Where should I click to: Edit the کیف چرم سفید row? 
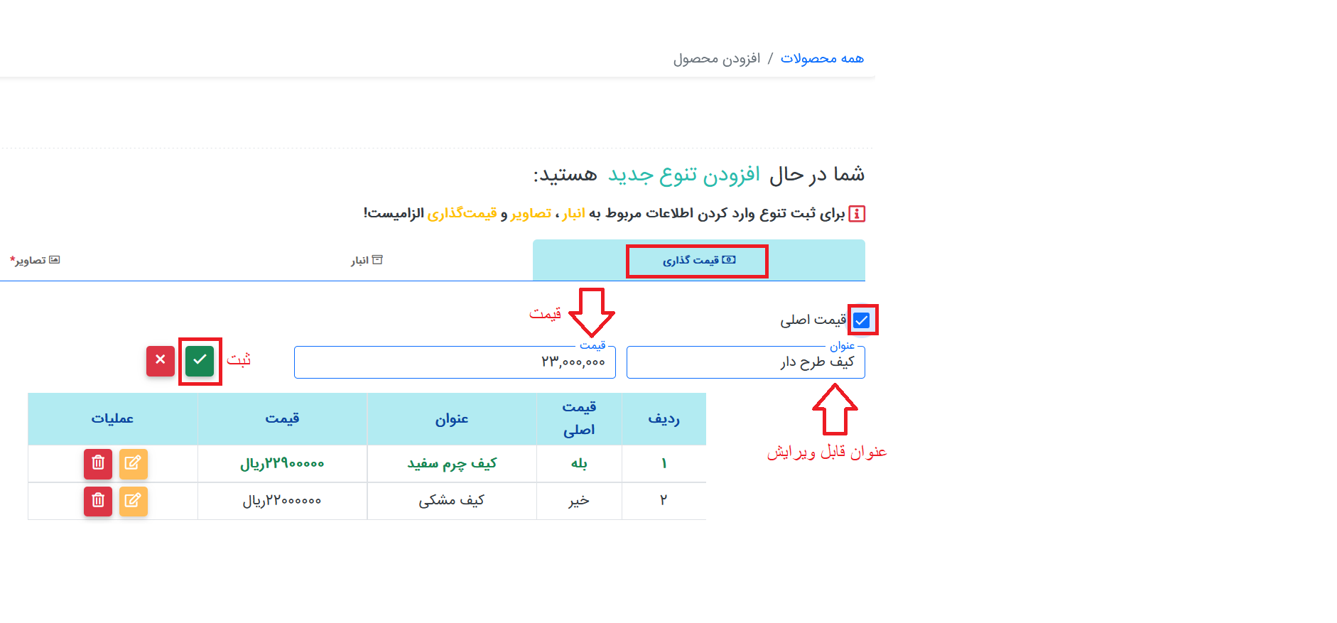[133, 464]
